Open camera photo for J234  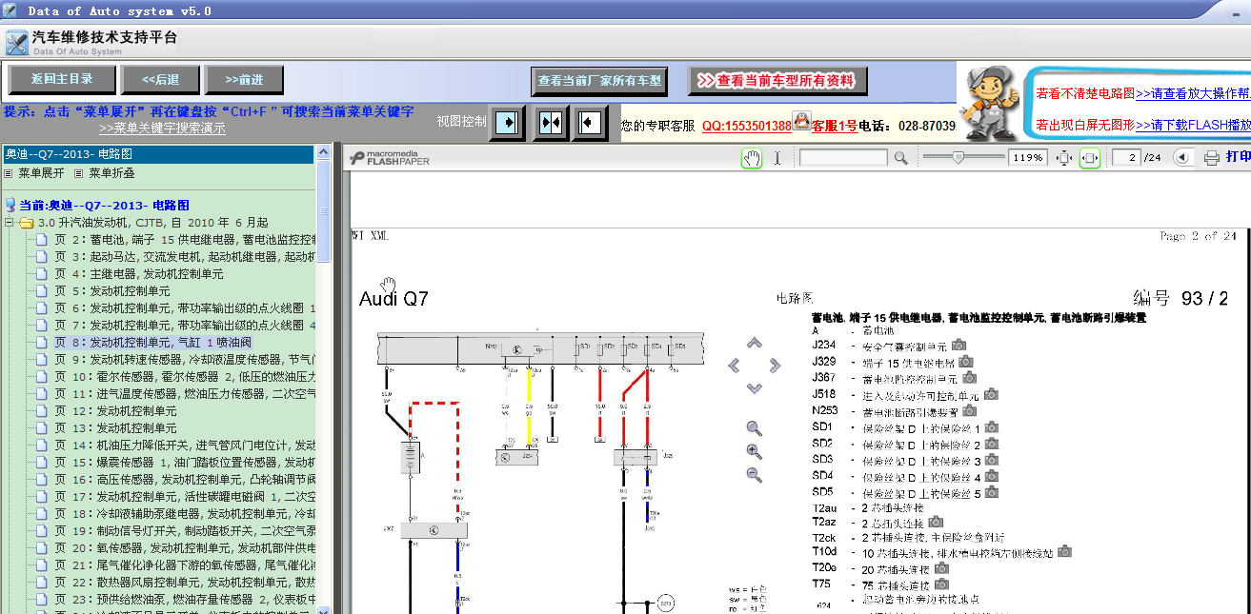point(959,346)
